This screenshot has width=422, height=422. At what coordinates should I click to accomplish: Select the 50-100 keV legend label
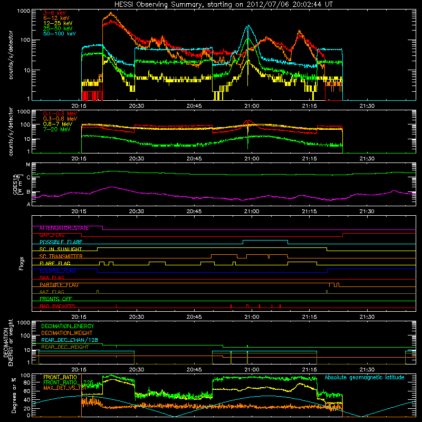(60, 34)
